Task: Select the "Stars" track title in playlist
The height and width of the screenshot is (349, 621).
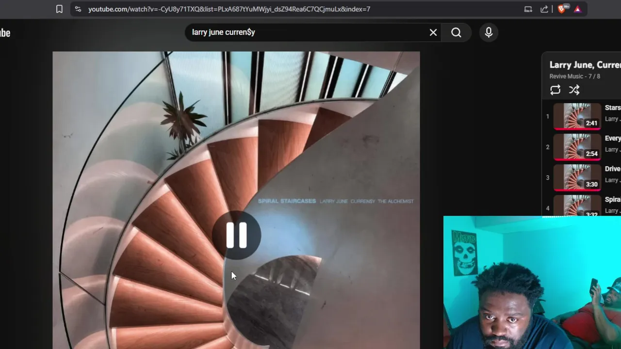Action: coord(613,108)
